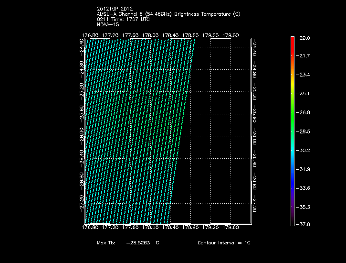Viewport: 346px width, 263px height.
Task: Click the 179.60 label on the top axis
Action: [x=231, y=35]
